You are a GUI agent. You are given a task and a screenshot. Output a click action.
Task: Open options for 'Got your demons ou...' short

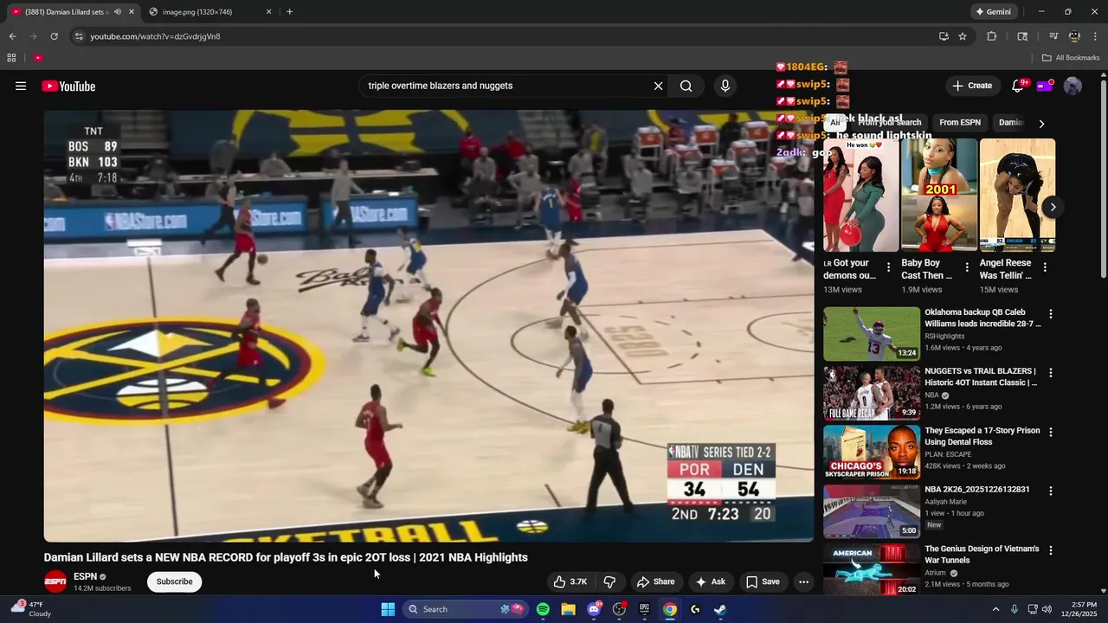[x=888, y=268]
